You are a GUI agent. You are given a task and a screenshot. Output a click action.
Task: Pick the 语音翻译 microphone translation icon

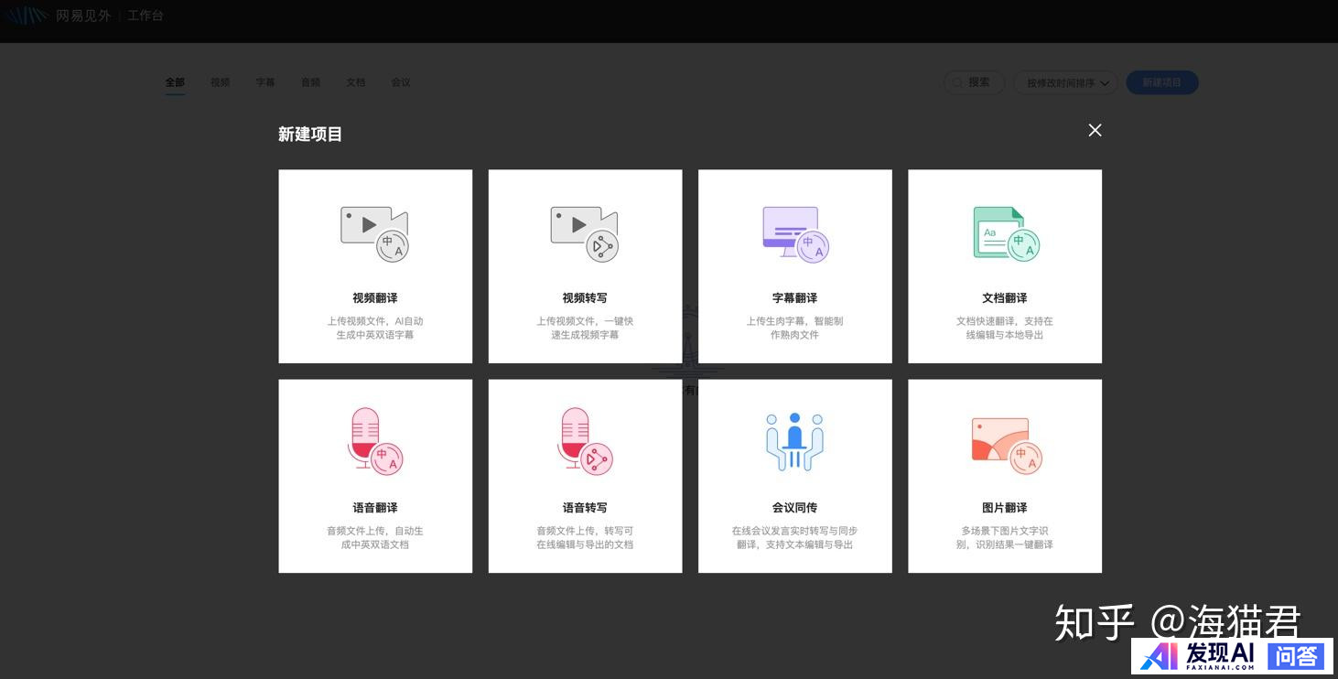tap(374, 442)
